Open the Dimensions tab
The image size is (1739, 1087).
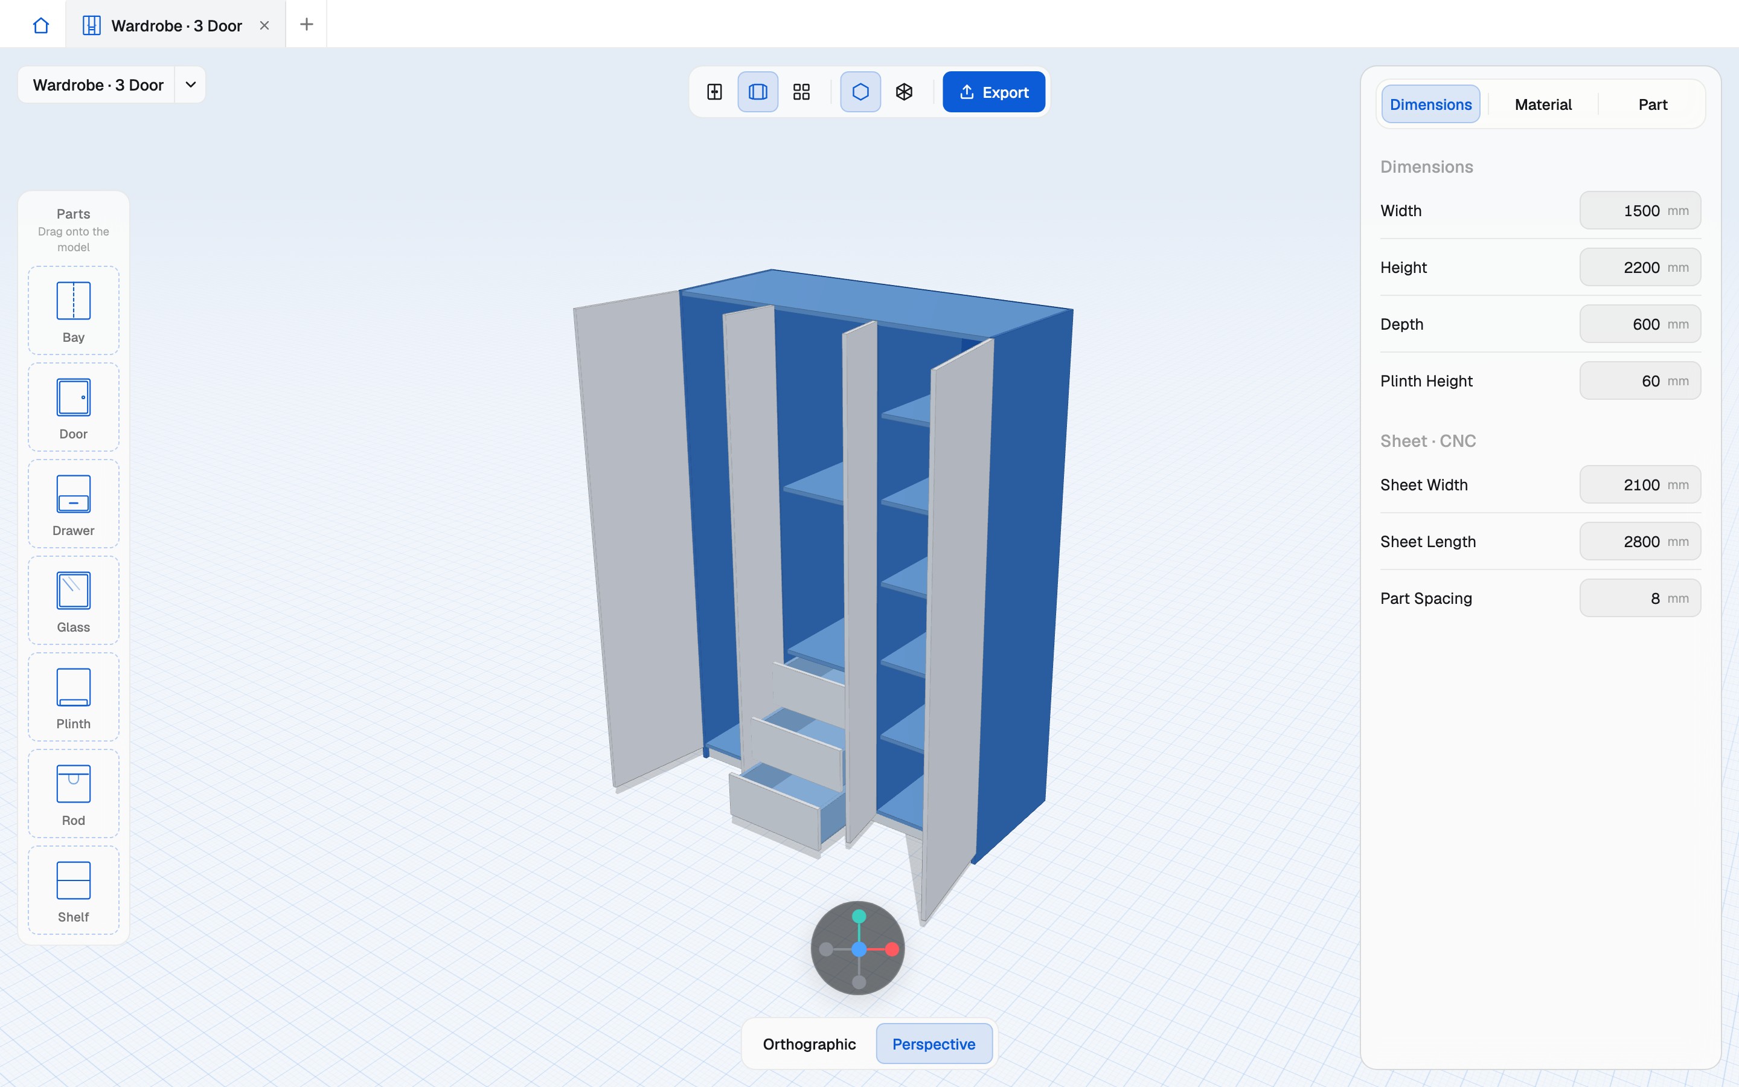(1430, 104)
